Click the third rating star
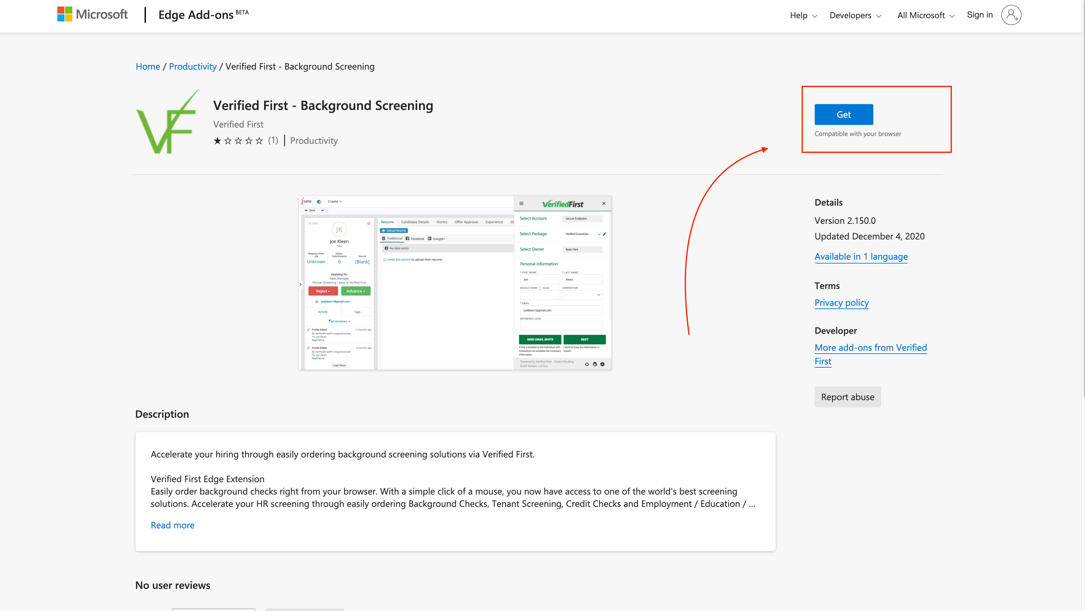Screen dimensions: 1085x611 click(238, 141)
